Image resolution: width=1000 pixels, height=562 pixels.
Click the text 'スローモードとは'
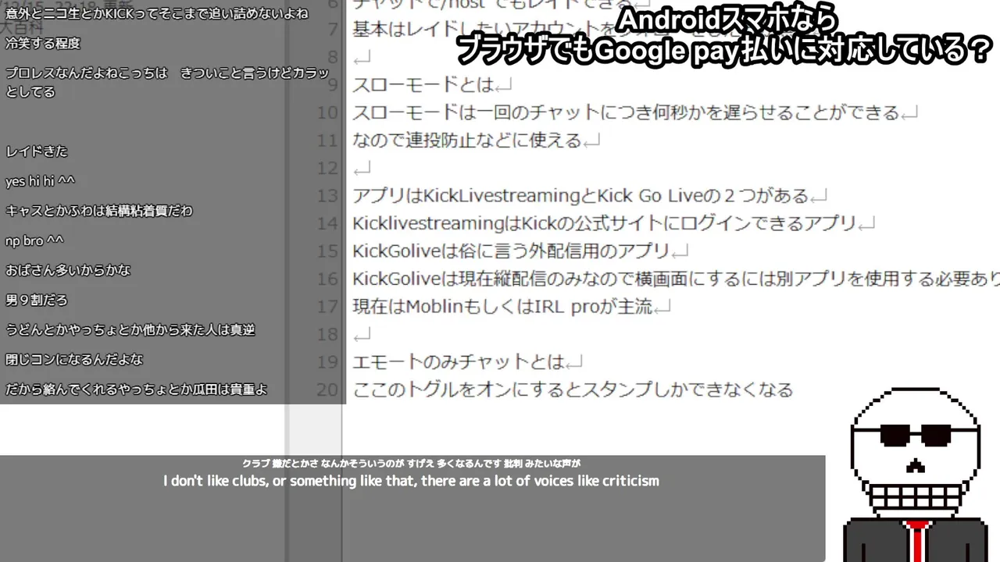point(423,85)
